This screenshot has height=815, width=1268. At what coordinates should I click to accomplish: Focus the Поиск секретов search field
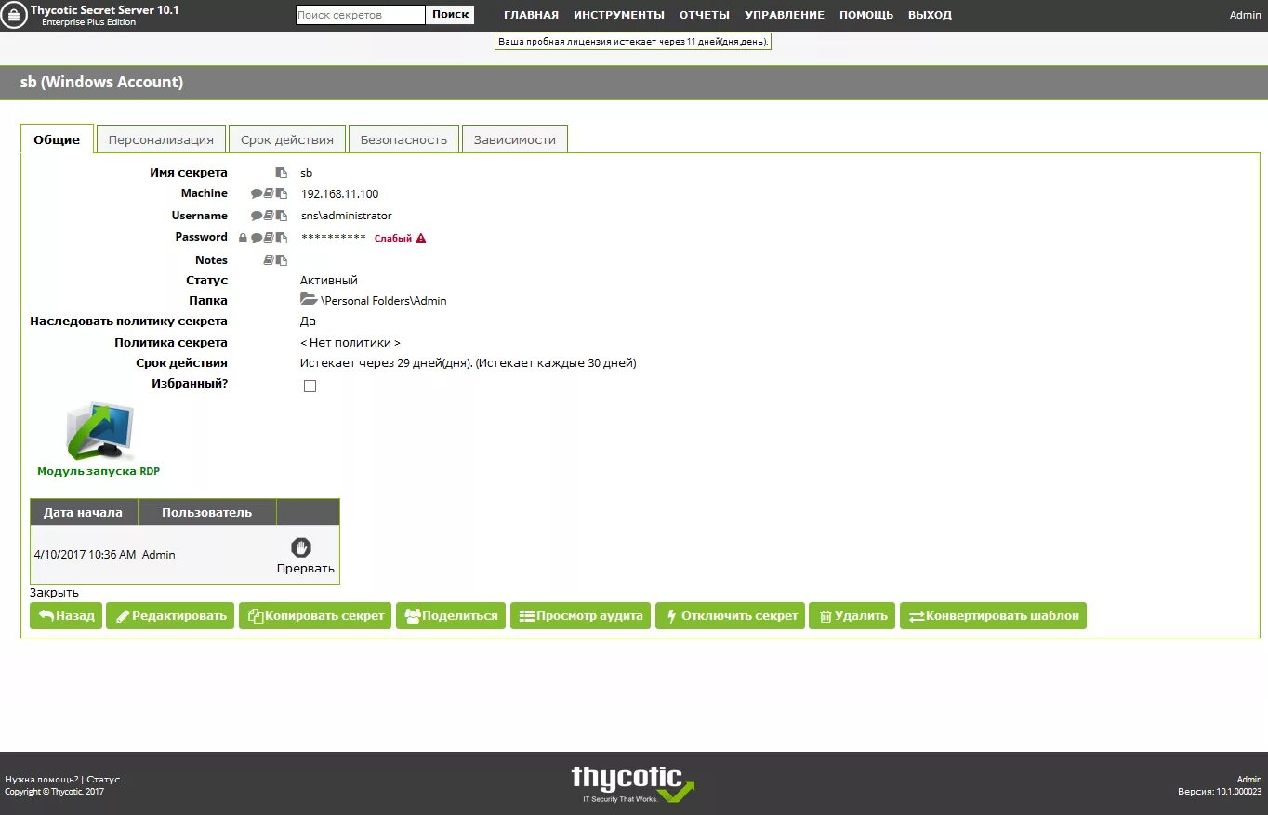[361, 15]
